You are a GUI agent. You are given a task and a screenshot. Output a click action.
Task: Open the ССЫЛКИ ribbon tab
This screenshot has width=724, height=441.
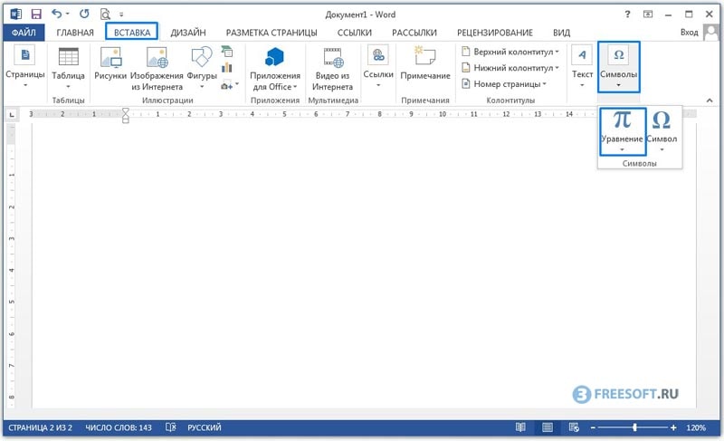pos(354,33)
